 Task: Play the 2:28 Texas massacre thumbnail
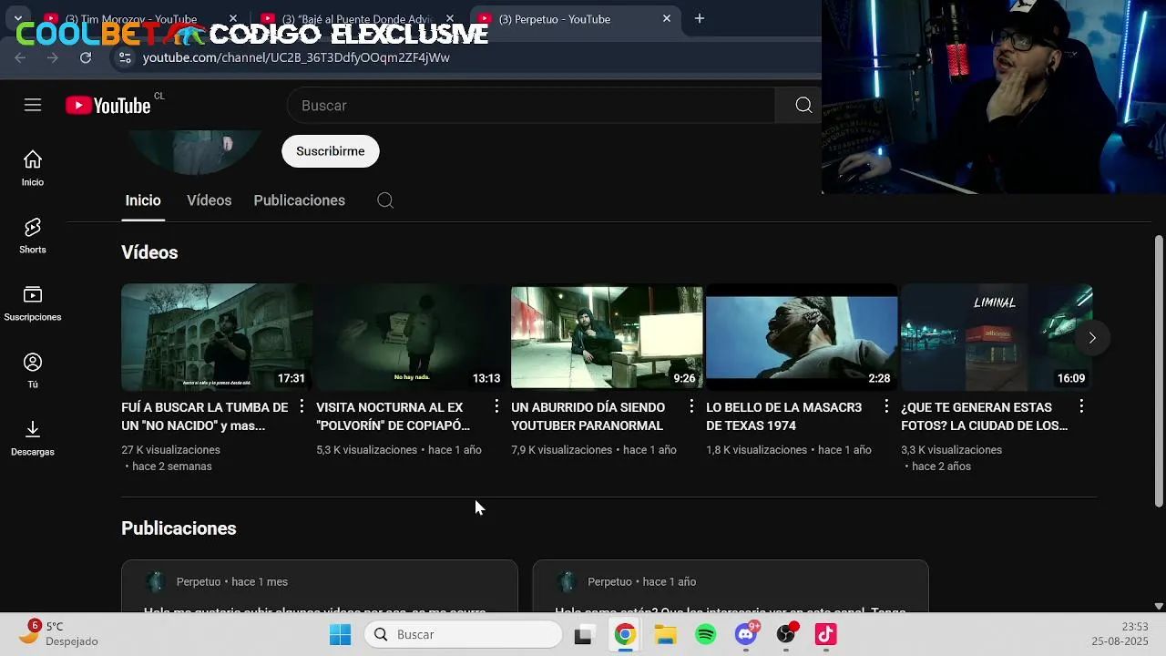(x=802, y=337)
